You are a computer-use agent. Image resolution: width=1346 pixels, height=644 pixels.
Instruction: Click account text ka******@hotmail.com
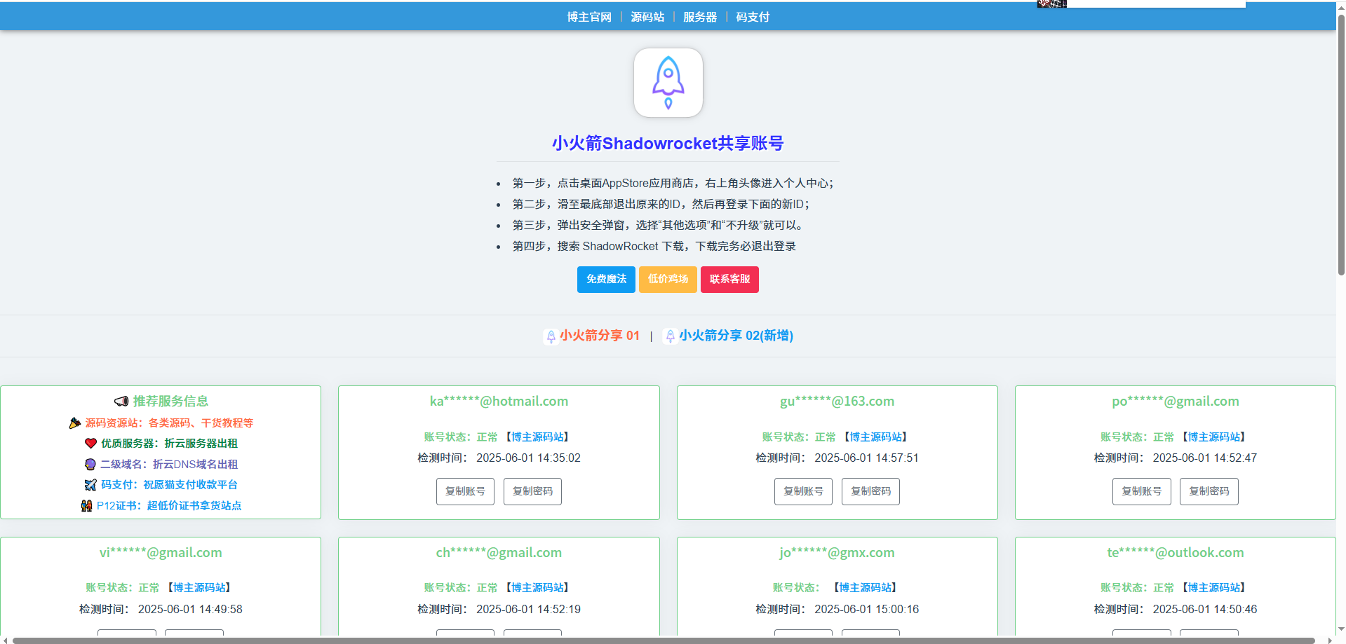point(499,402)
